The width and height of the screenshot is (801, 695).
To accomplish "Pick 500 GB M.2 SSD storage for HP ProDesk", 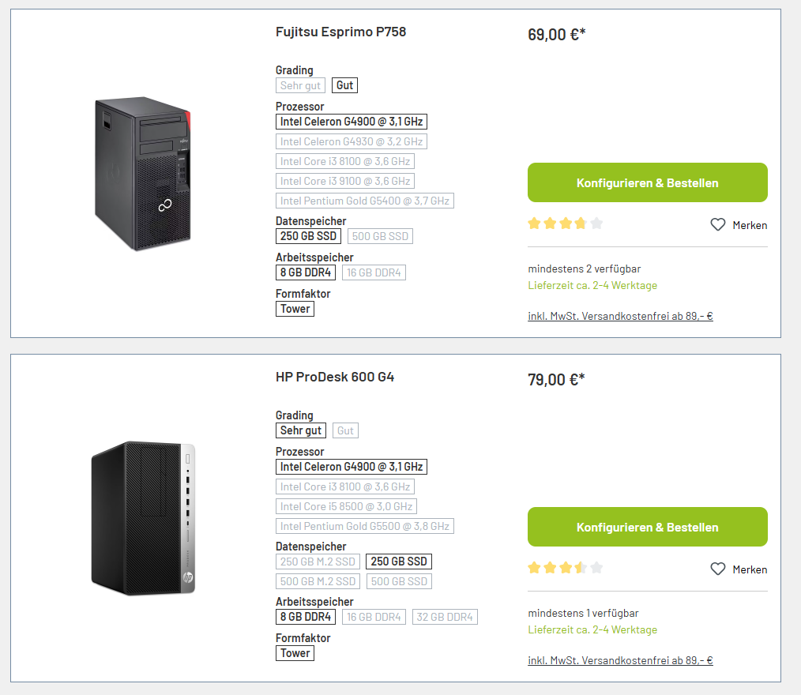I will [x=318, y=581].
